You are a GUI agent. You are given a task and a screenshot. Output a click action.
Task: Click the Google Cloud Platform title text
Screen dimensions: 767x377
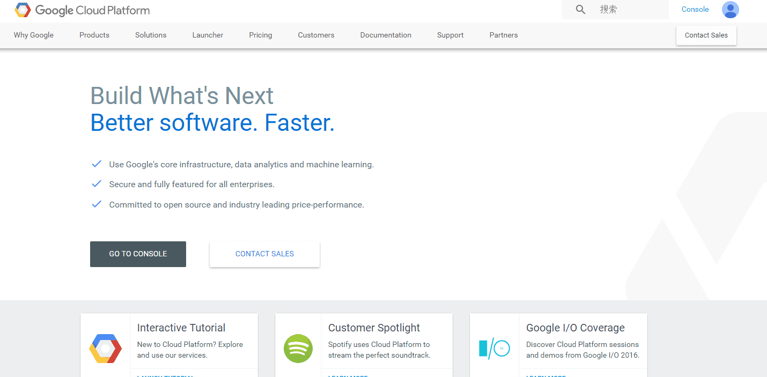click(x=93, y=10)
